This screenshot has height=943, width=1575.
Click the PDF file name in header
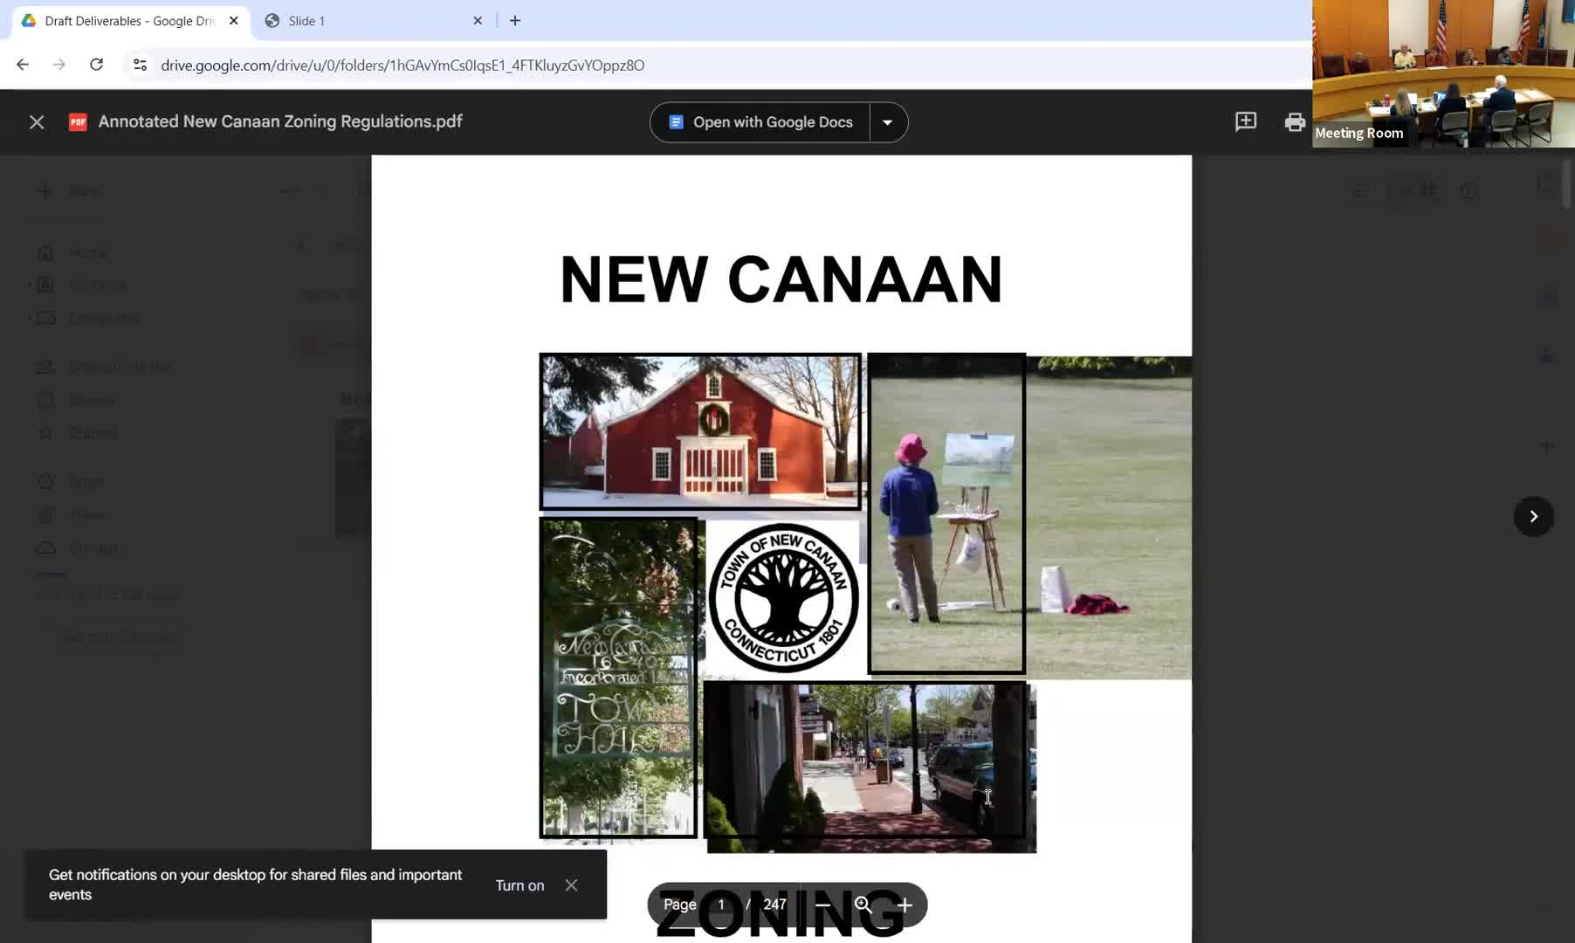280,122
